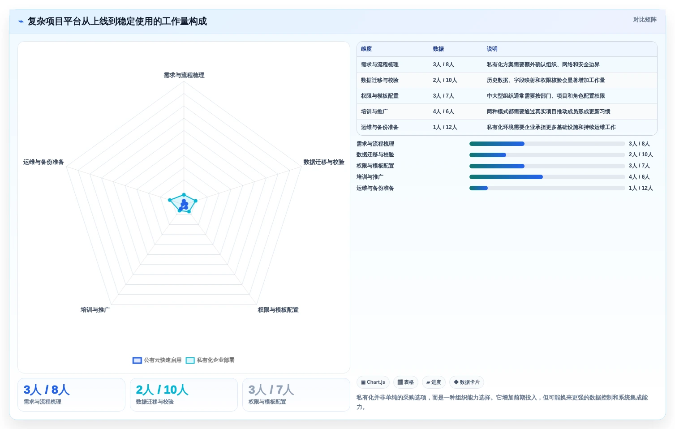
Task: Click progress bar for 需求与流程梳理
Action: point(547,144)
